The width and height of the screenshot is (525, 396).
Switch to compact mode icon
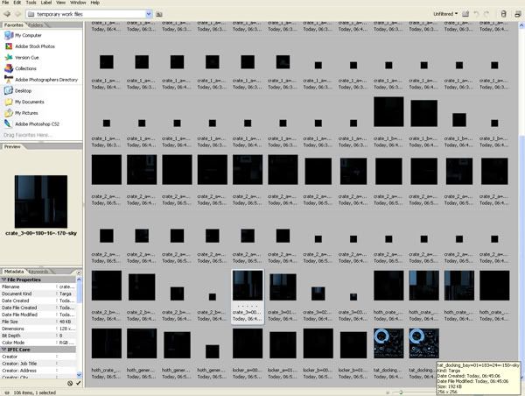coord(518,14)
